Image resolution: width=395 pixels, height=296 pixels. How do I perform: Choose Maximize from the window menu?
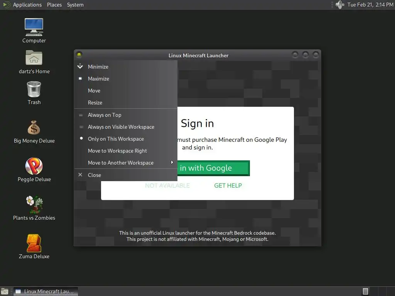coord(126,79)
